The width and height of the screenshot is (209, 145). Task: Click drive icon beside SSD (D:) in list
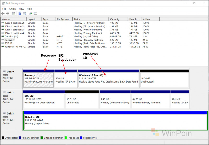coord(3,43)
